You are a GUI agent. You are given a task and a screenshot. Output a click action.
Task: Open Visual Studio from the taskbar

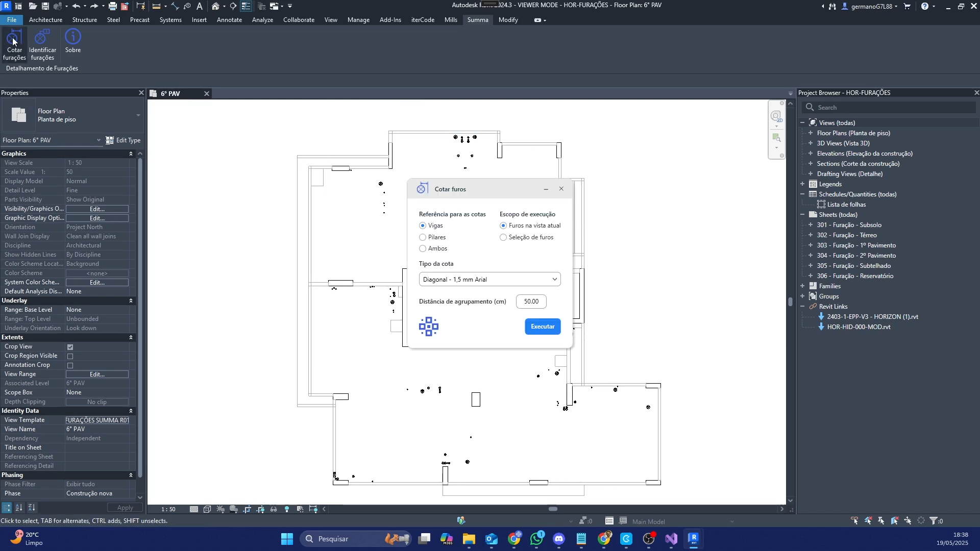(671, 539)
